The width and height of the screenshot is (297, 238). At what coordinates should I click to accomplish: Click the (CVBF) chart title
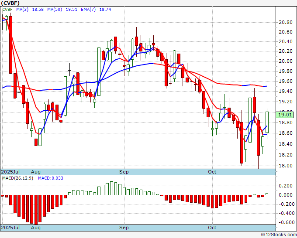pos(10,3)
